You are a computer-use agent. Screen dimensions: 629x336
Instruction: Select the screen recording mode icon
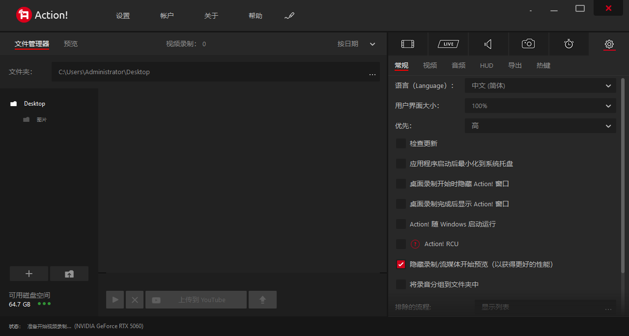(407, 44)
